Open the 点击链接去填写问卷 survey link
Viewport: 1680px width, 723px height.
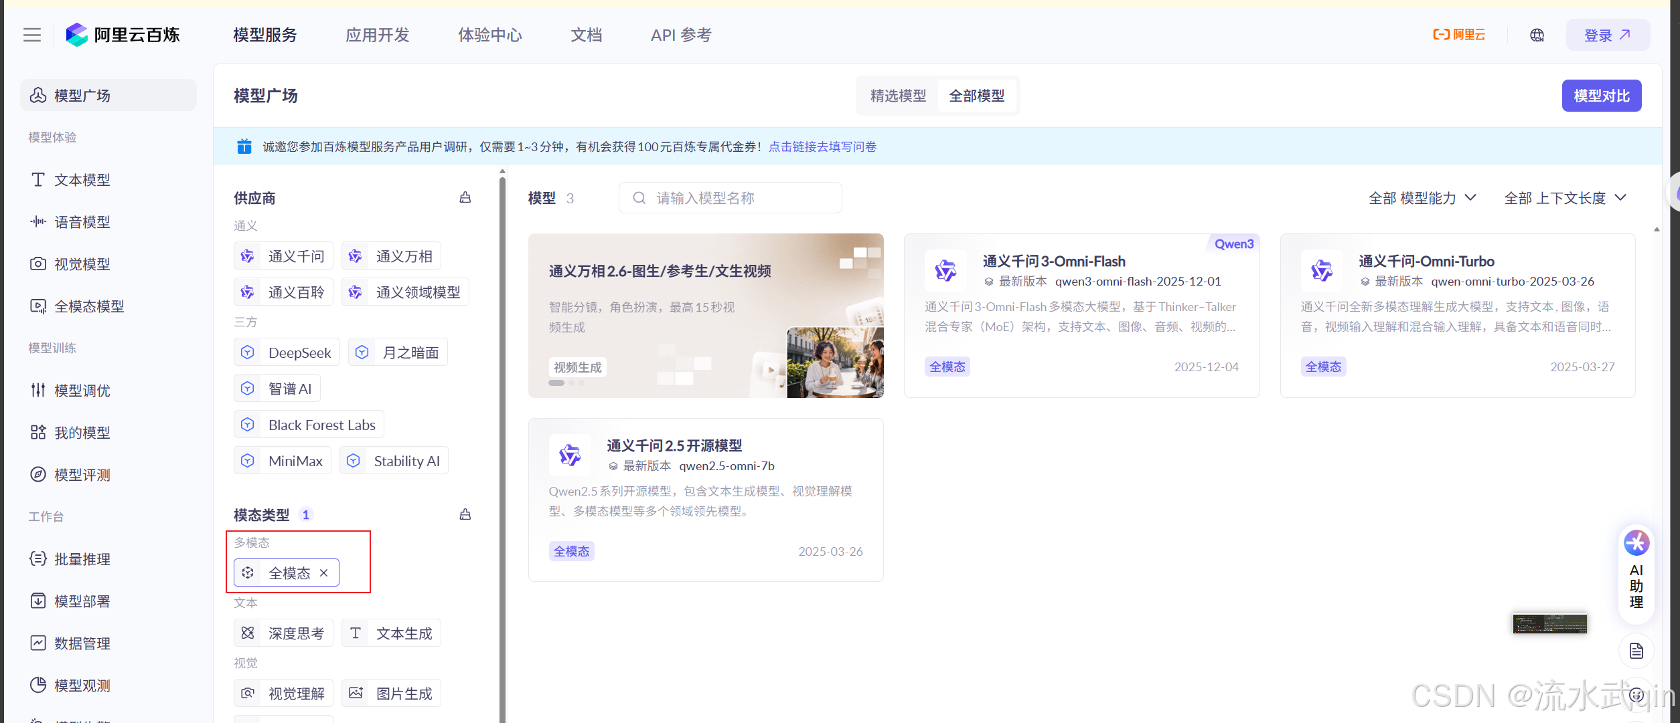pos(822,146)
